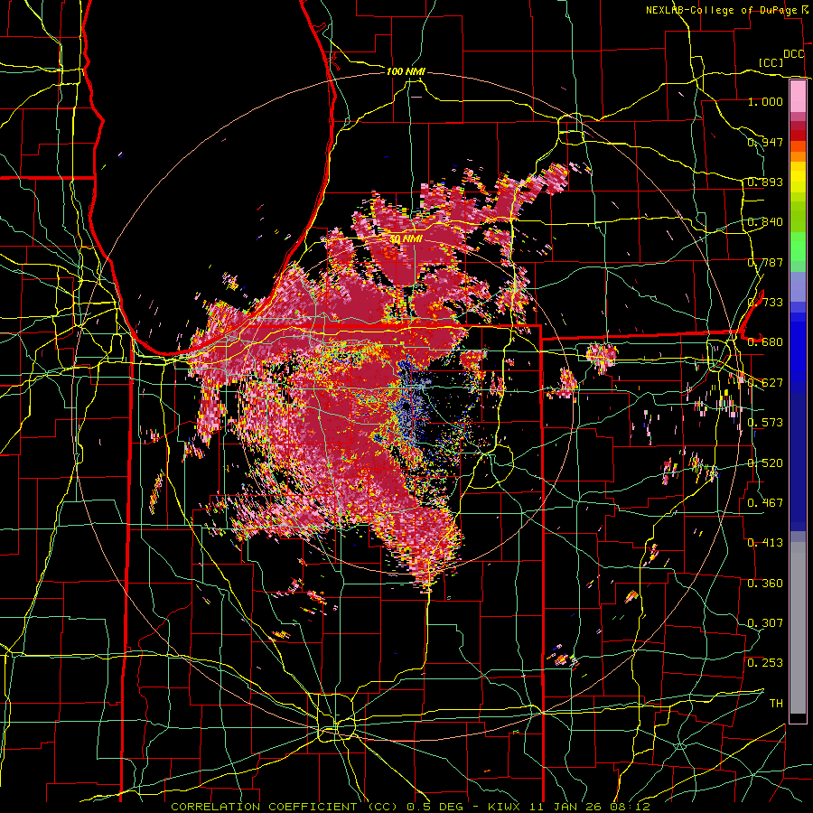The width and height of the screenshot is (813, 813).
Task: Click the 0.893 scale value
Action: (765, 182)
